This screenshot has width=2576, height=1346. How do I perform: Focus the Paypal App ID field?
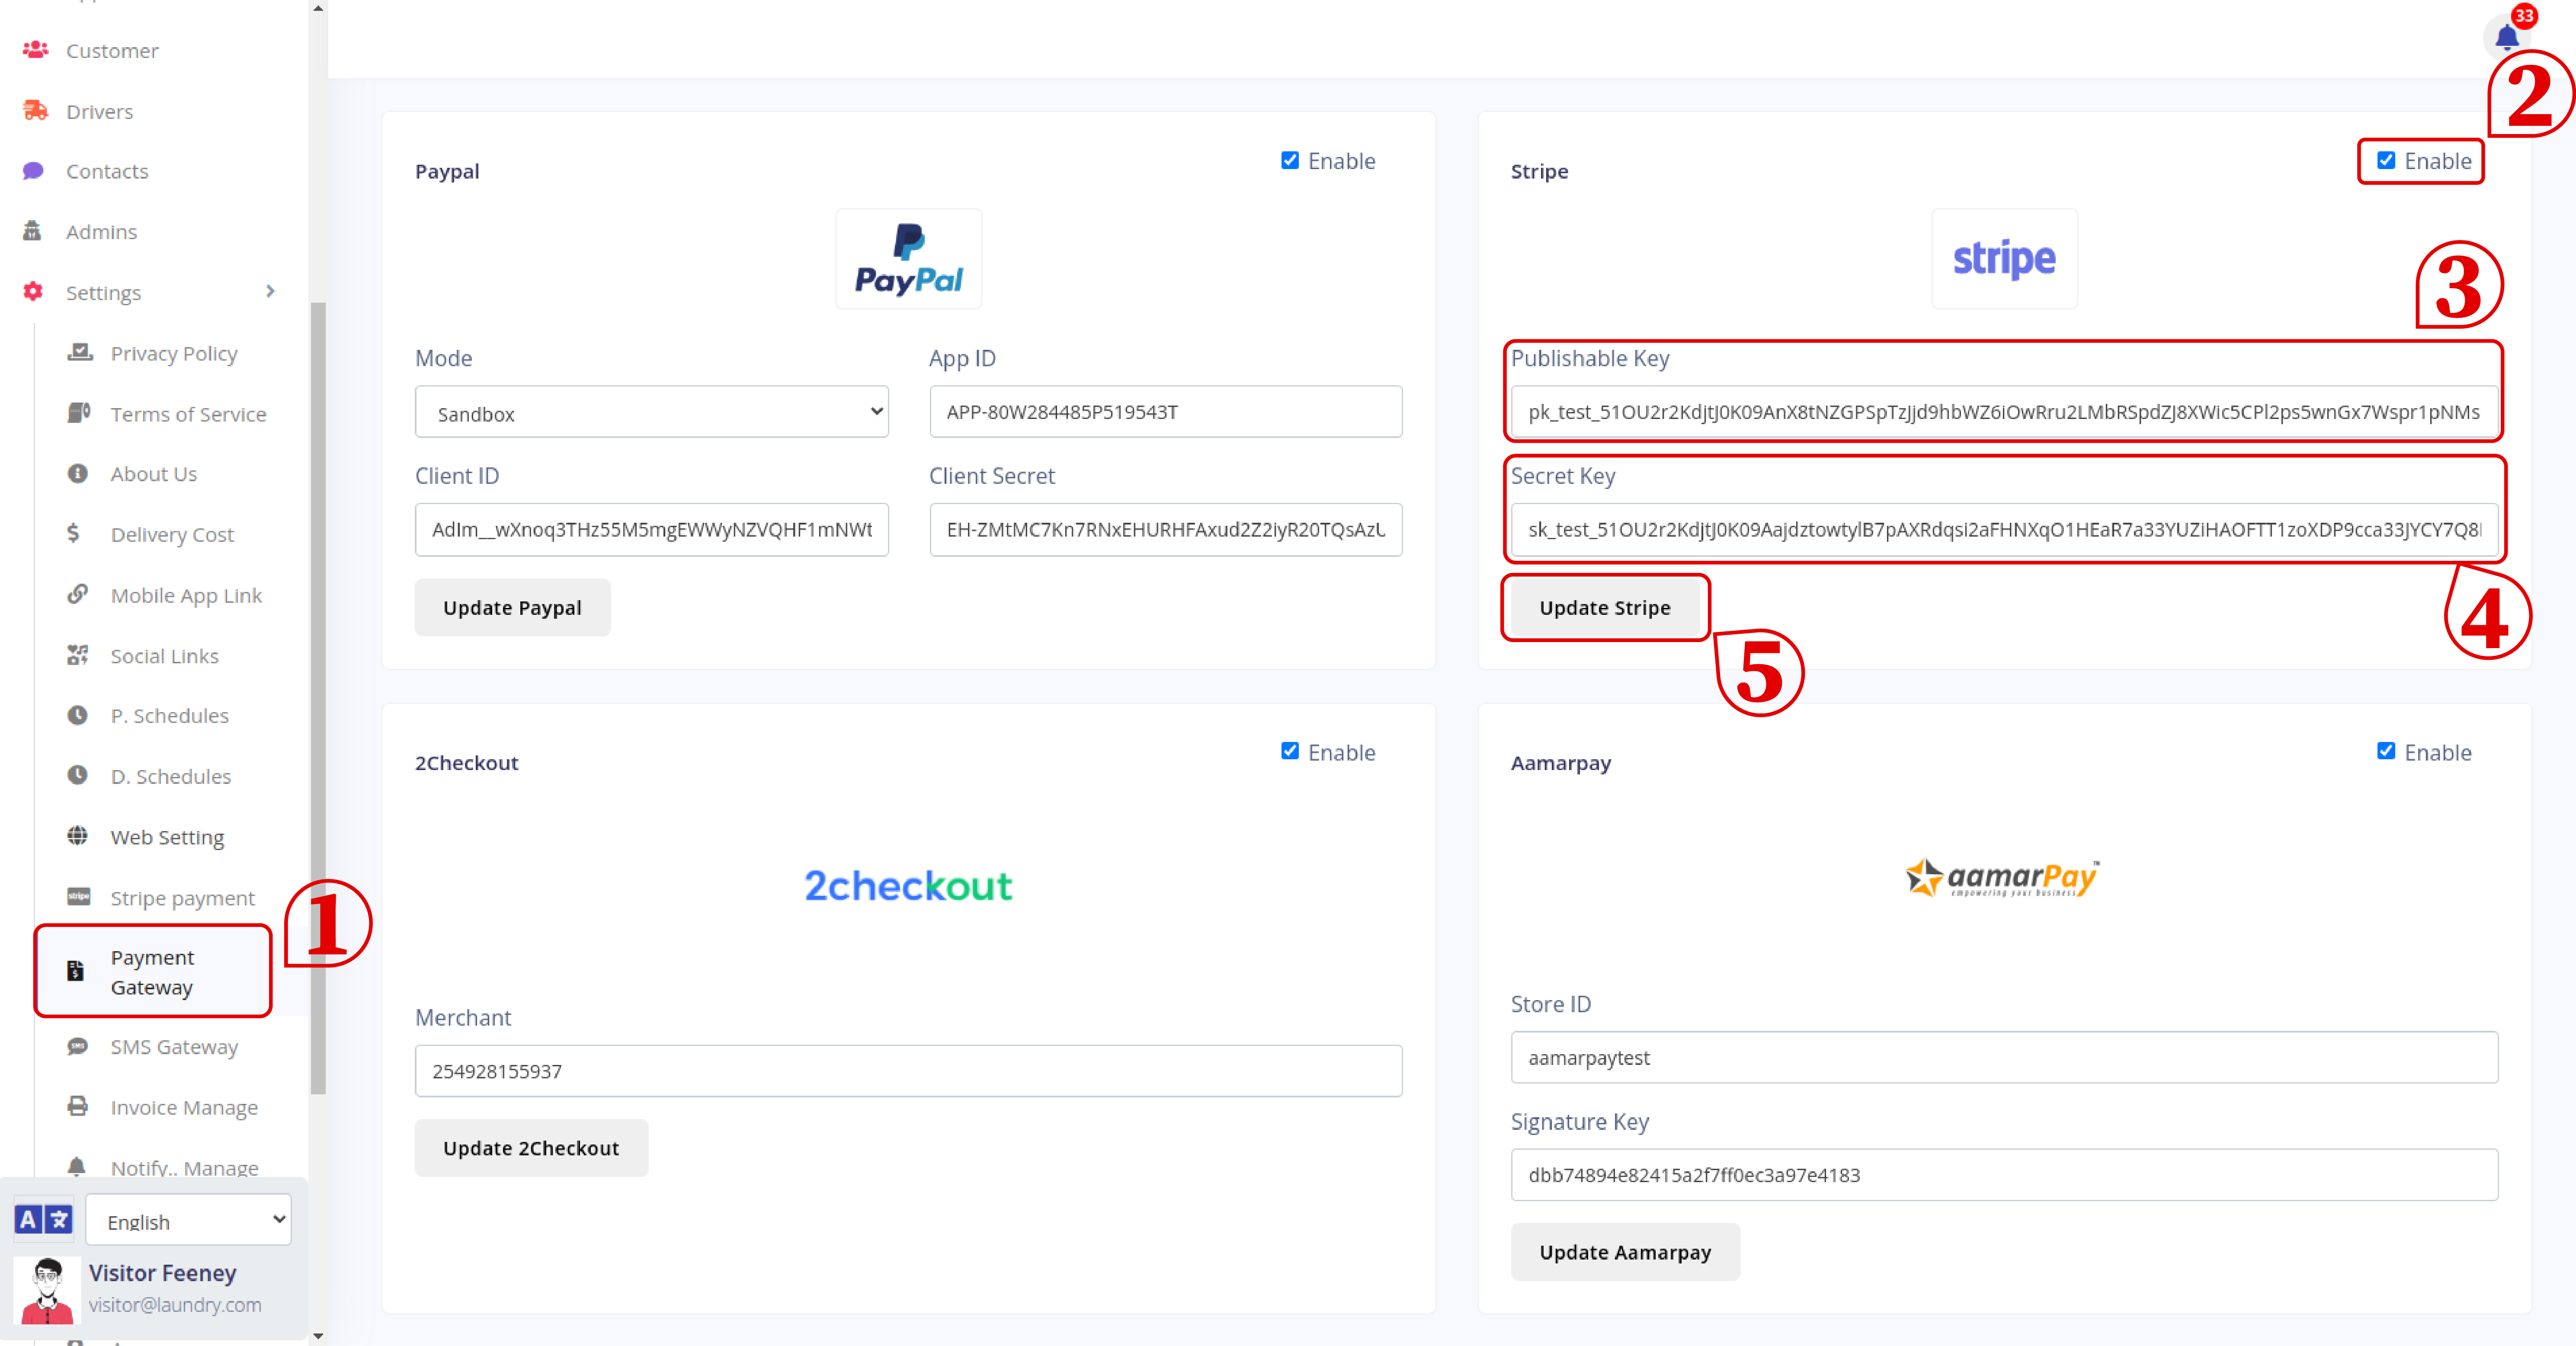pyautogui.click(x=1165, y=412)
